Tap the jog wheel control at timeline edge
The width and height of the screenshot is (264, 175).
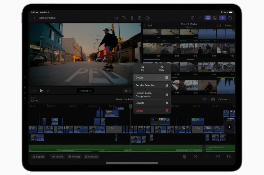[229, 127]
